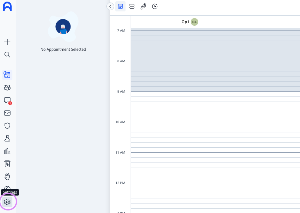Open the Settings gear icon

(7, 202)
